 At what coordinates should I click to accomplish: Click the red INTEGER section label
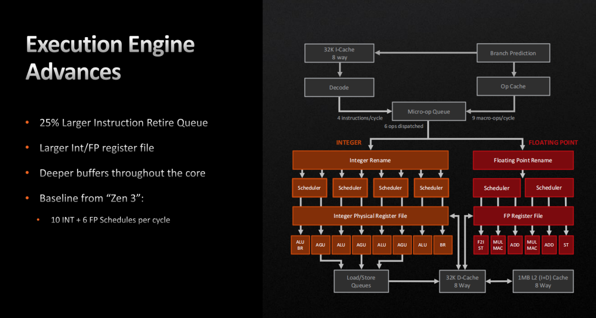(349, 143)
